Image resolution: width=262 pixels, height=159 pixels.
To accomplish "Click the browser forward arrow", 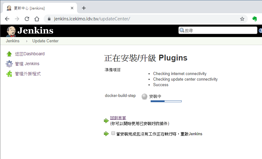I will (17, 19).
